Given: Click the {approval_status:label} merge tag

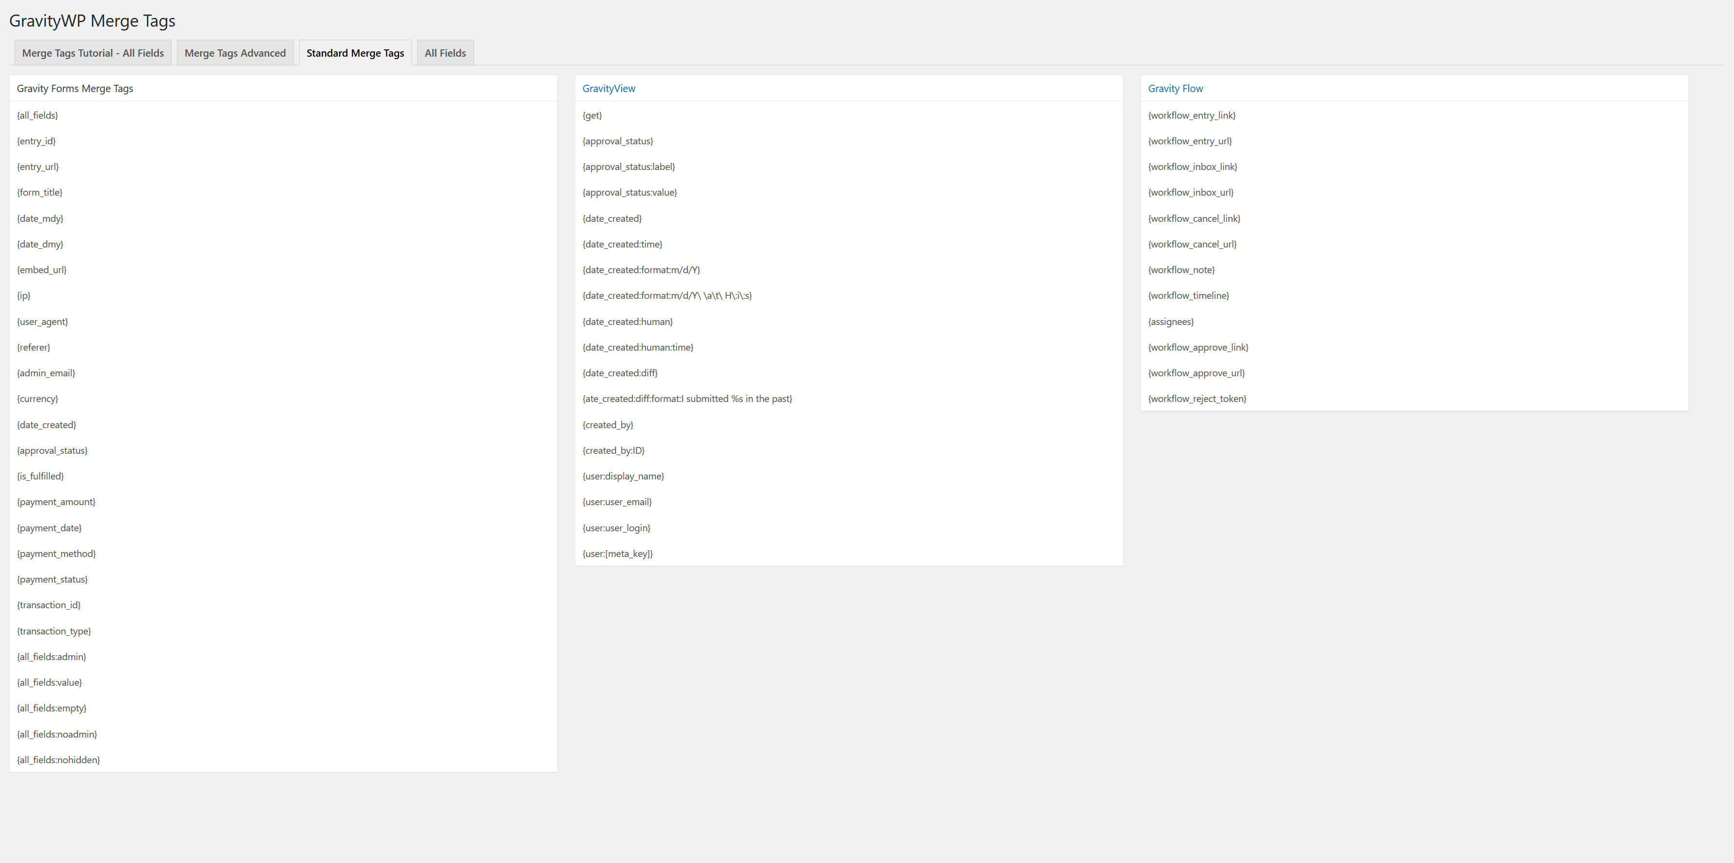Looking at the screenshot, I should coord(629,167).
